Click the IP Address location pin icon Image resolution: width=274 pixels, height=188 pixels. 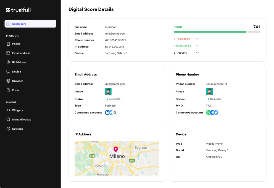(x=8, y=62)
